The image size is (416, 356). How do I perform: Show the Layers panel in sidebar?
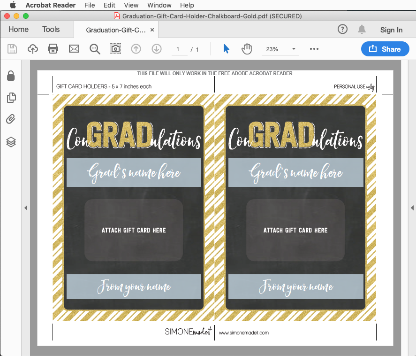pyautogui.click(x=11, y=142)
